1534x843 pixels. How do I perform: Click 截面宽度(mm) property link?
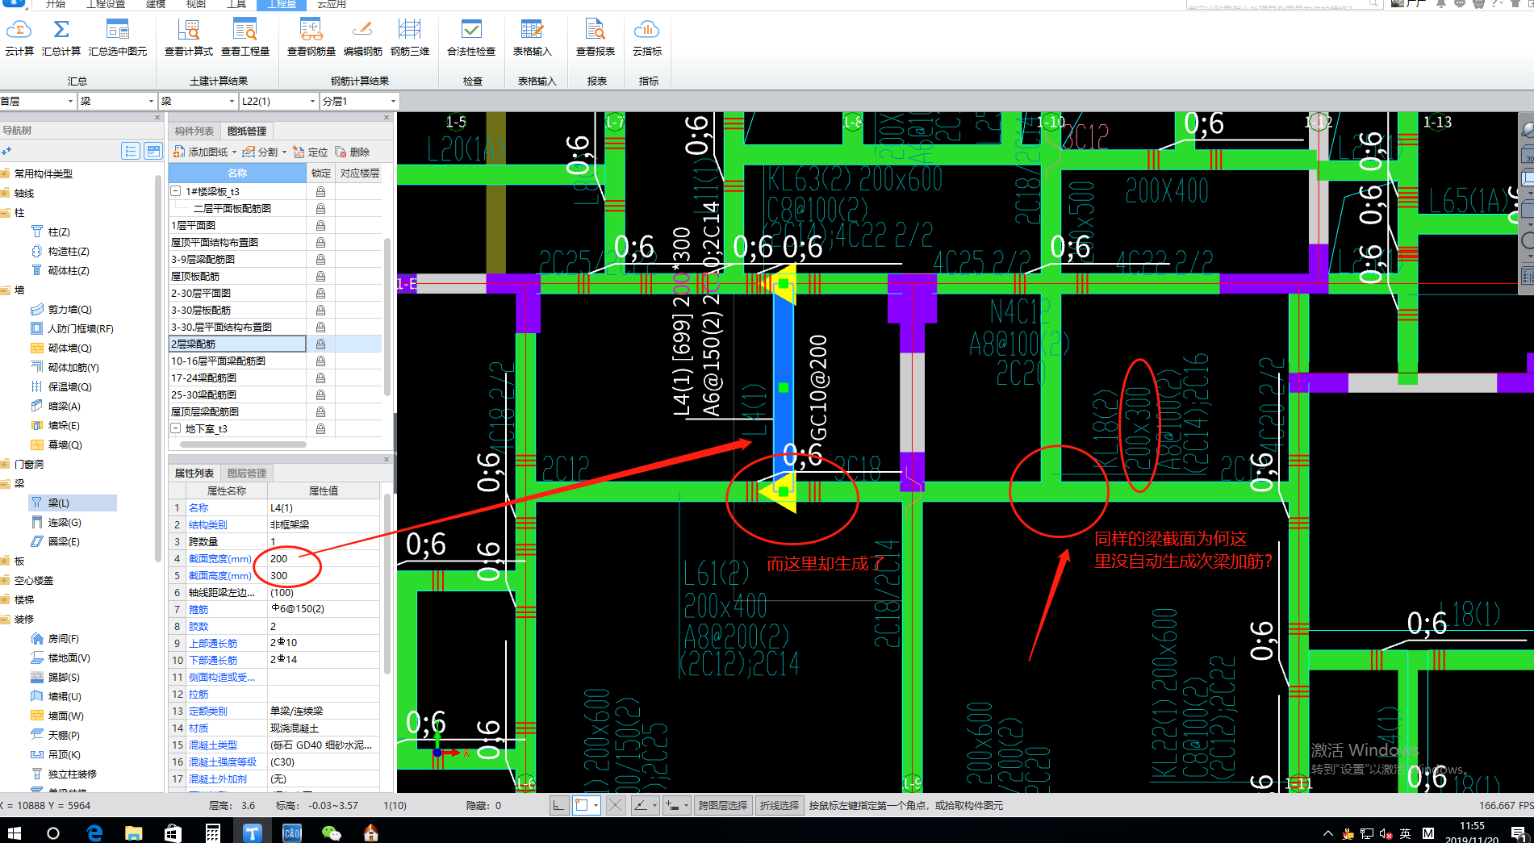pos(220,558)
